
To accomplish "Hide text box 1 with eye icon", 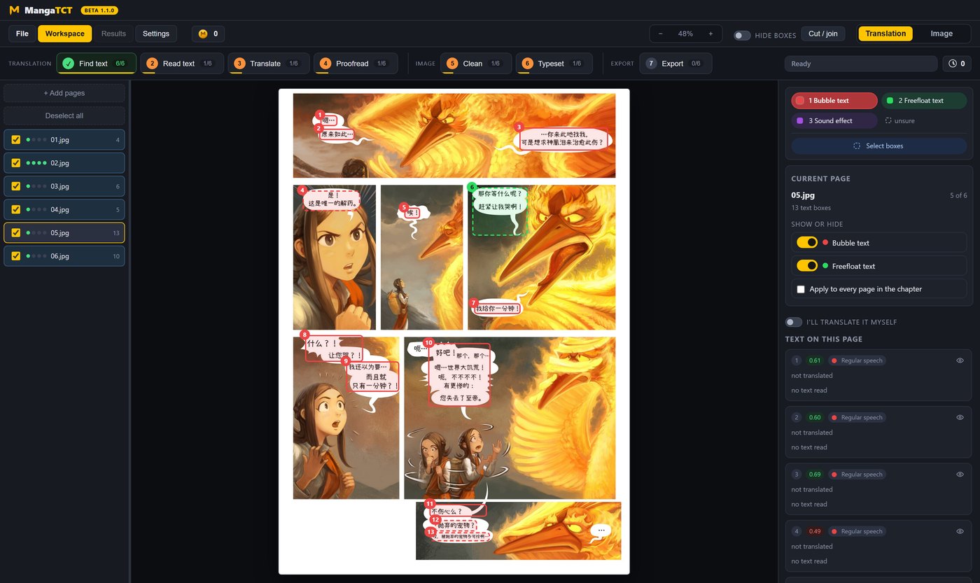I will point(960,360).
